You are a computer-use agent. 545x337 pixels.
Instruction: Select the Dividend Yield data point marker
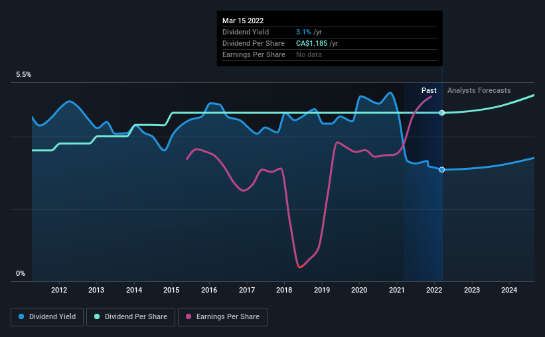coord(441,170)
